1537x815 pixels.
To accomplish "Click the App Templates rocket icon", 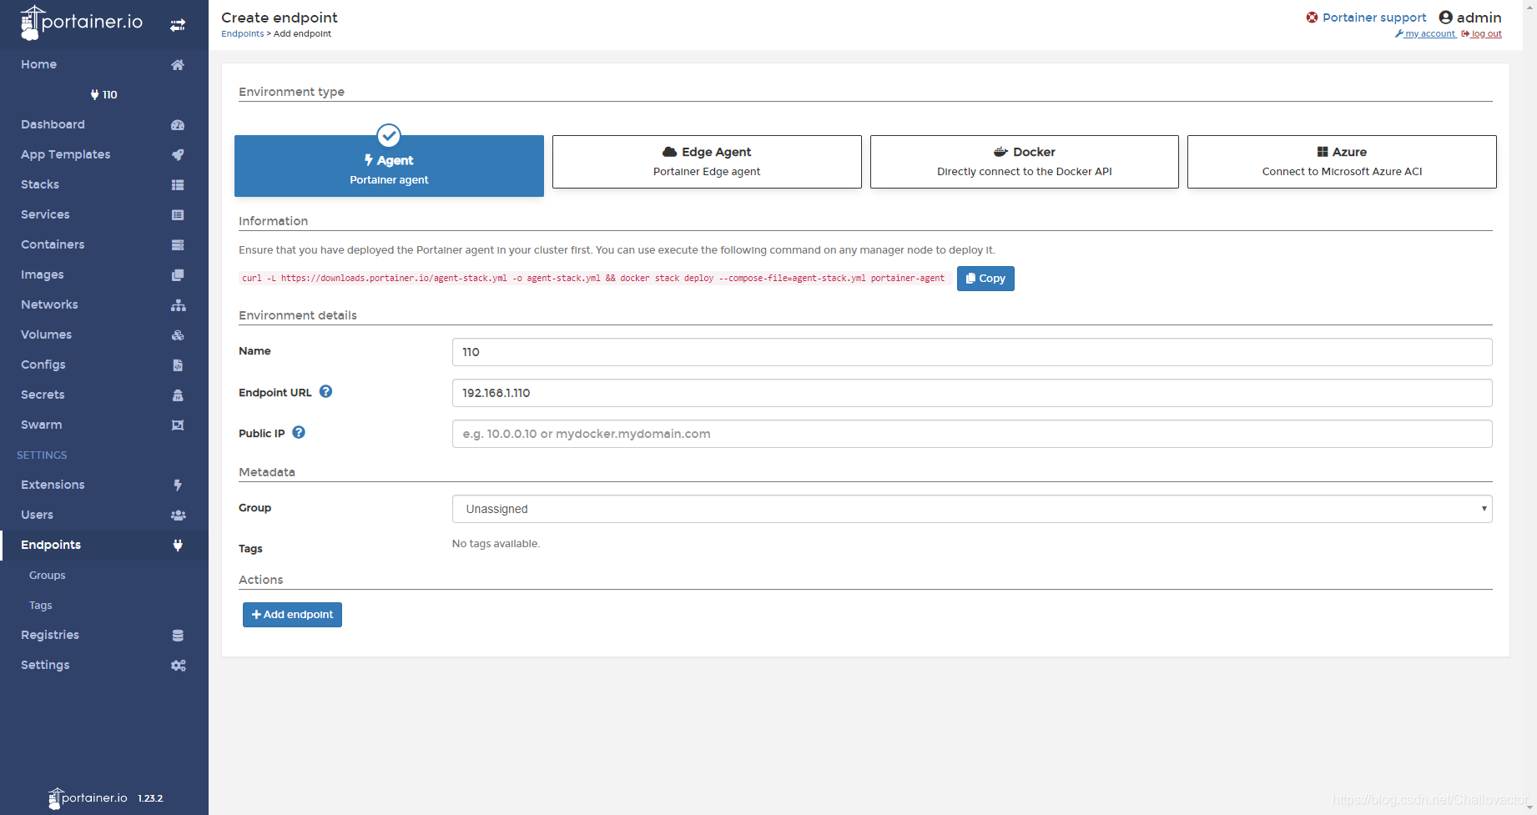I will tap(178, 155).
